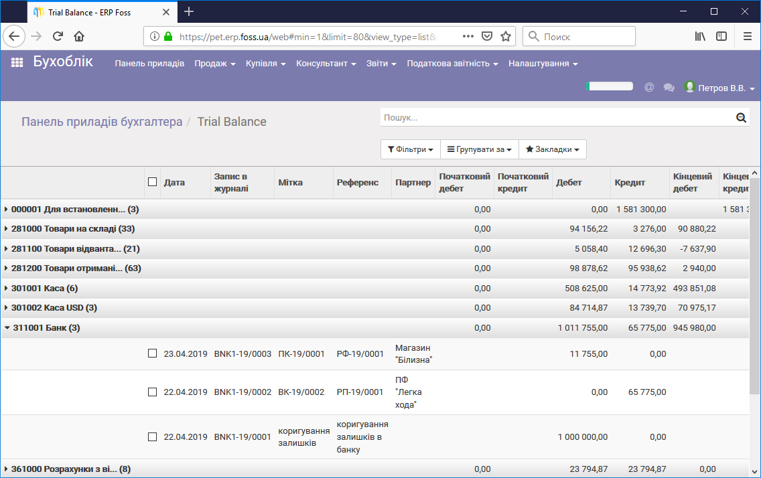The width and height of the screenshot is (761, 478).
Task: Check the row BNK1-19/0002 checkbox
Action: coord(152,392)
